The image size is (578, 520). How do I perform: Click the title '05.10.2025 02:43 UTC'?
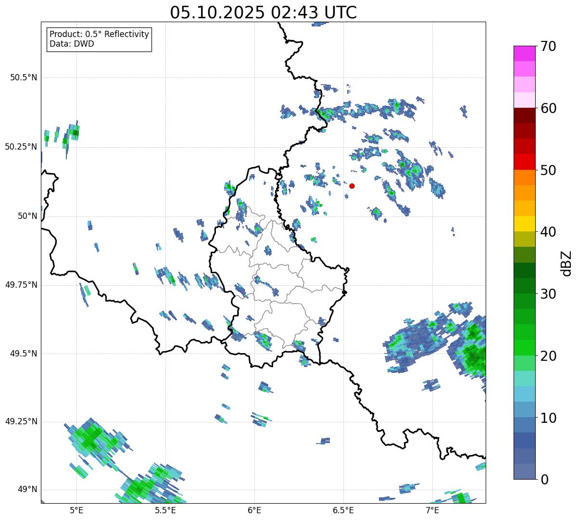click(x=264, y=13)
